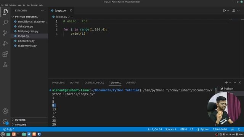The height and width of the screenshot is (137, 244).
Task: Open the Extensions view
Action: point(5,54)
